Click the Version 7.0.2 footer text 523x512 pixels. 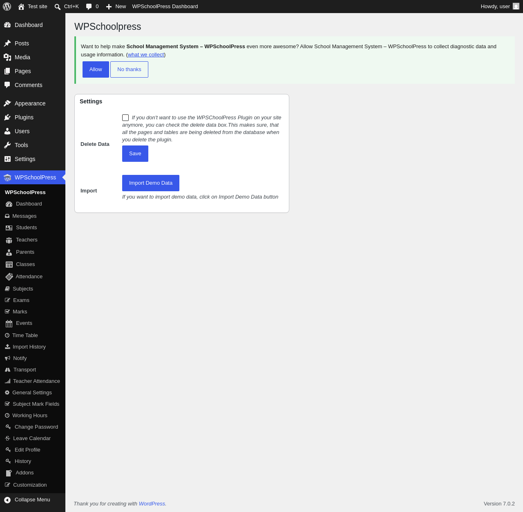499,504
